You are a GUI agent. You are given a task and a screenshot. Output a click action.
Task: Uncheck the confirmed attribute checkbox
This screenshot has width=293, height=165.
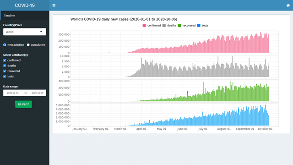pos(5,60)
